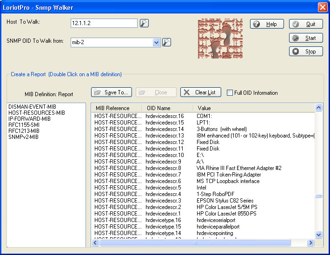Click the Host To Walk input field
Image resolution: width=330 pixels, height=255 pixels.
point(104,23)
